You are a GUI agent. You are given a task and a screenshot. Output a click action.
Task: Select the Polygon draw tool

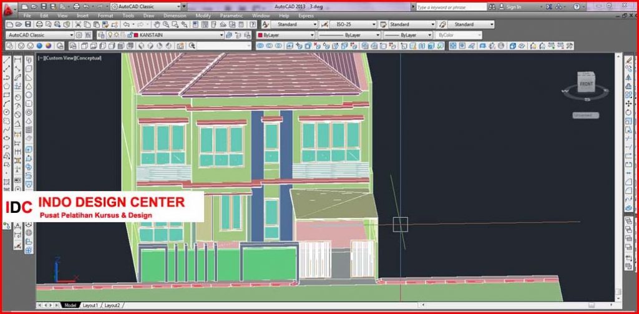click(6, 86)
